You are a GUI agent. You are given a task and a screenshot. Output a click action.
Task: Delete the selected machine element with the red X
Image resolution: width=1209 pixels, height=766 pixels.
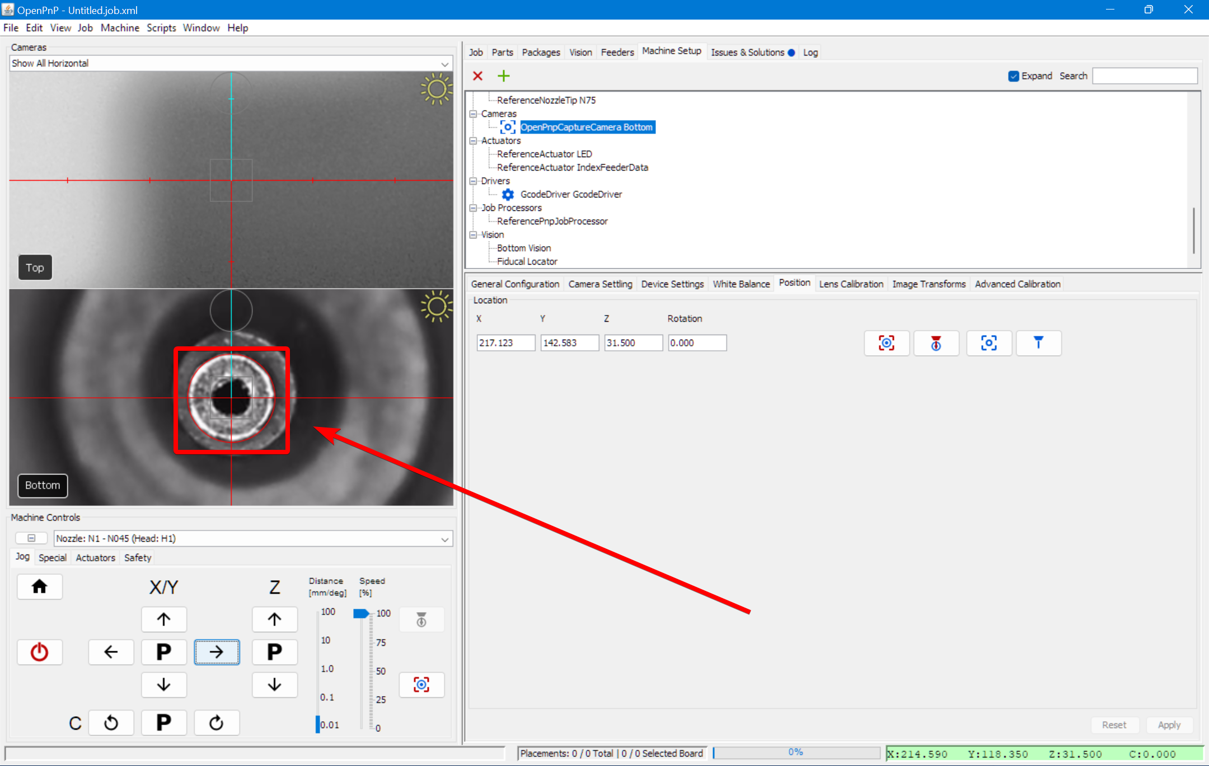tap(477, 76)
